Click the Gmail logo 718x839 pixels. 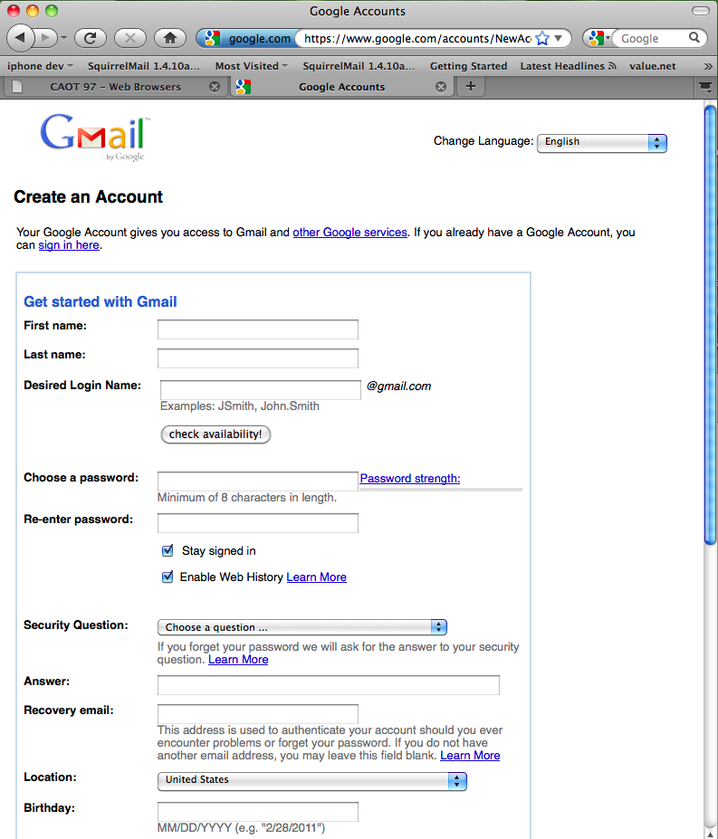[x=95, y=137]
